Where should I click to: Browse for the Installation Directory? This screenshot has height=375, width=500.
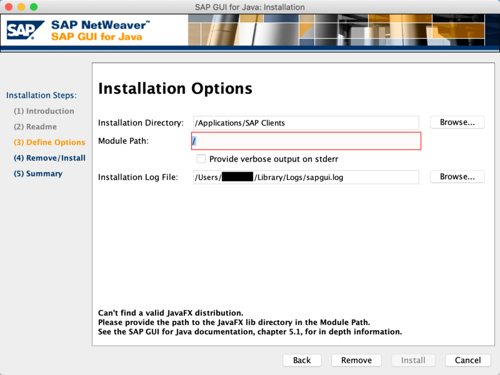coord(457,122)
